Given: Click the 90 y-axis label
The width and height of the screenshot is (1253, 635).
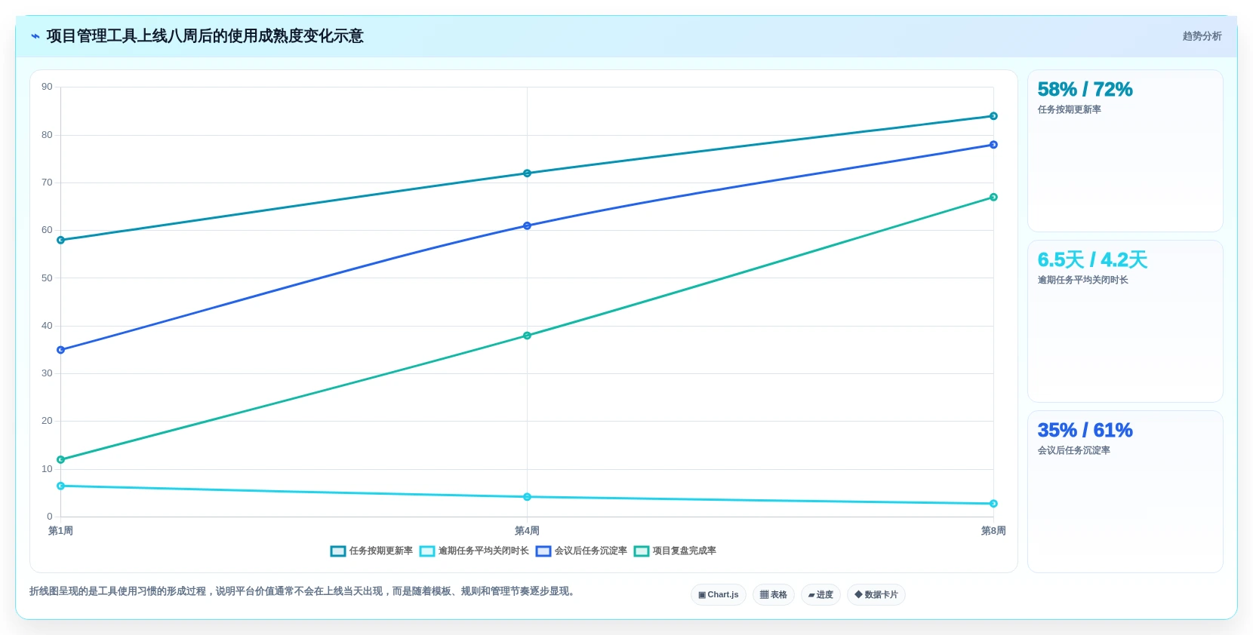Looking at the screenshot, I should tap(47, 87).
